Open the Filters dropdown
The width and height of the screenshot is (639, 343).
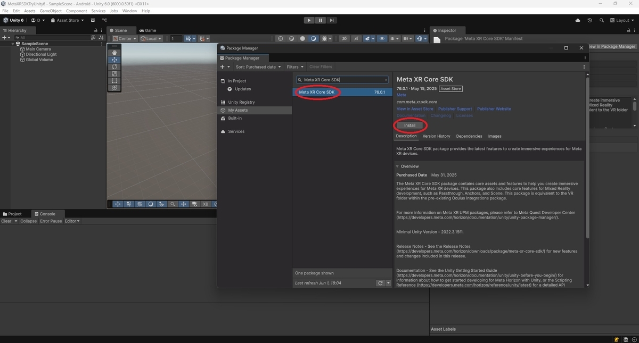(x=295, y=67)
